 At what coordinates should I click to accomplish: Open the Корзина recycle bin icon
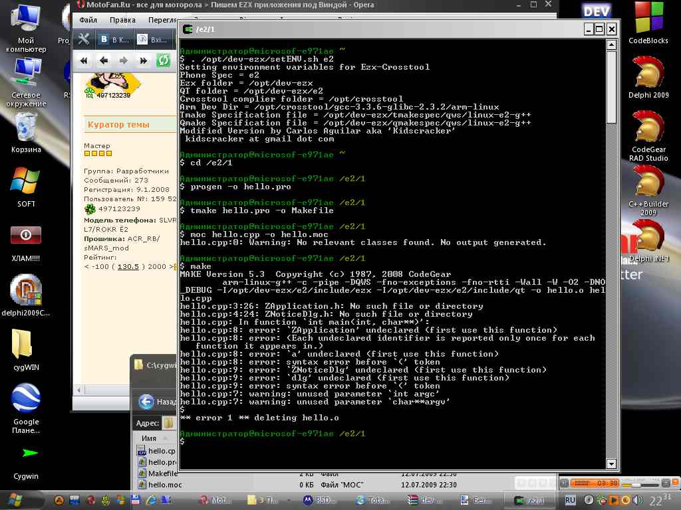pyautogui.click(x=26, y=133)
